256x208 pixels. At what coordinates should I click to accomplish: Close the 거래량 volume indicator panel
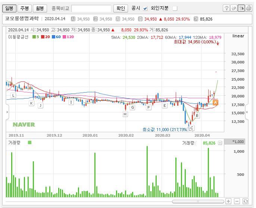(x=220, y=143)
